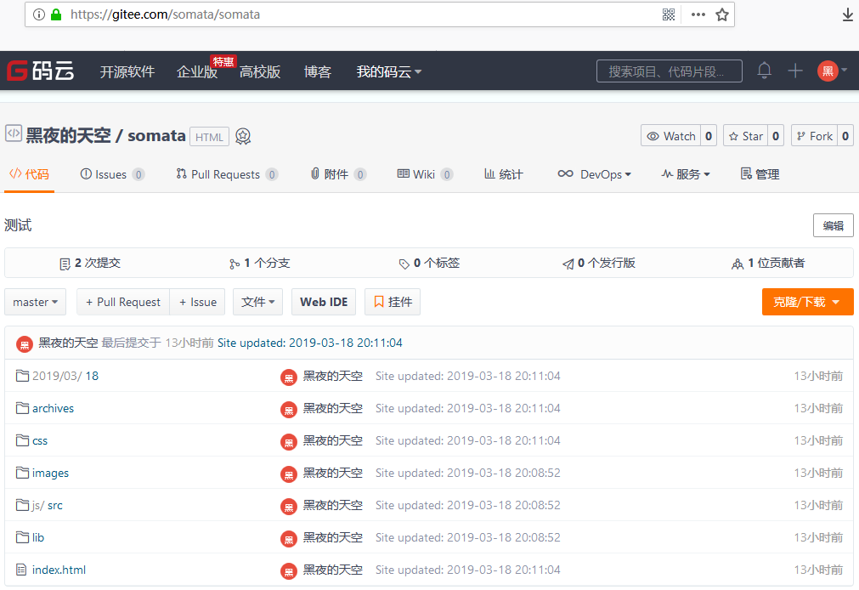This screenshot has width=859, height=590.
Task: Click the Gitee logo in the navbar
Action: tap(40, 71)
